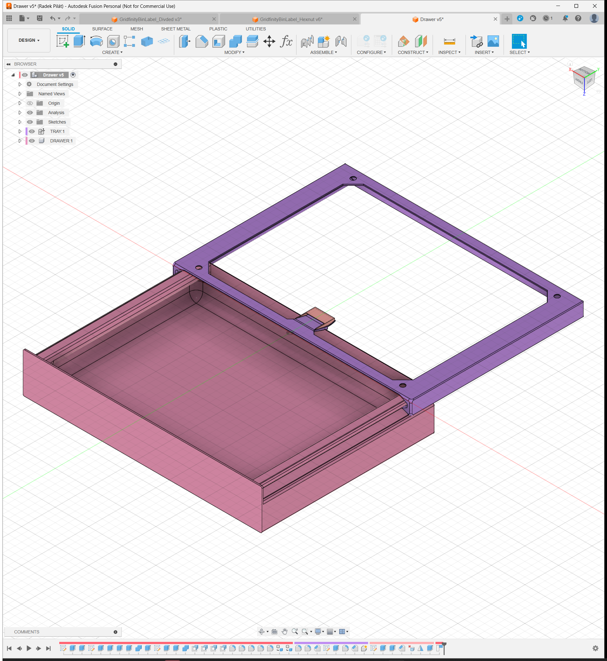Click the Insert Canvas image icon

(x=493, y=41)
